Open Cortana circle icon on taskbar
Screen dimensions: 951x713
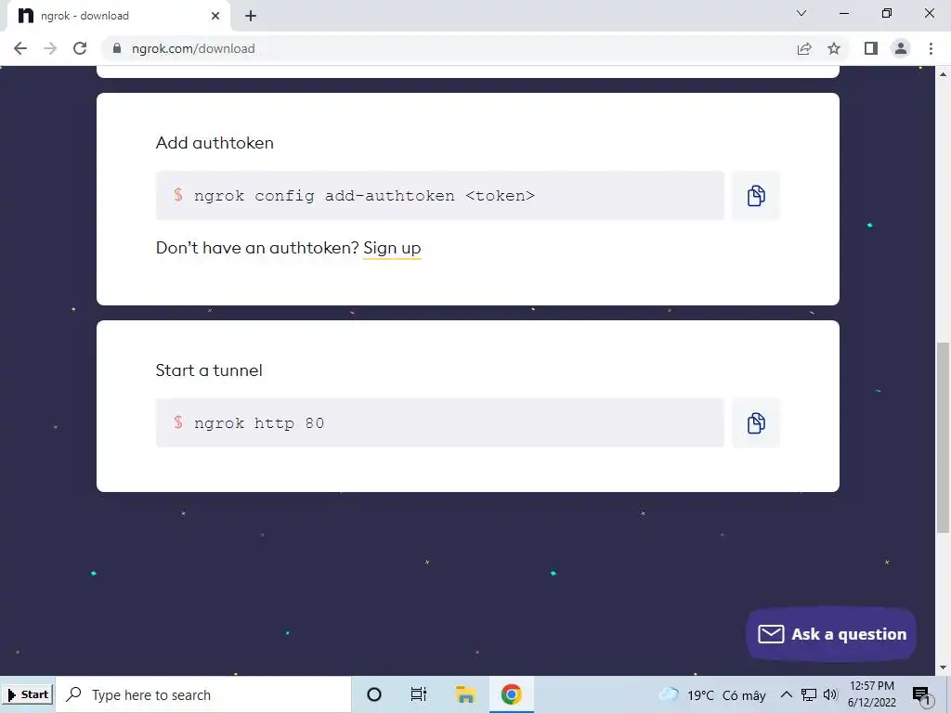coord(374,694)
